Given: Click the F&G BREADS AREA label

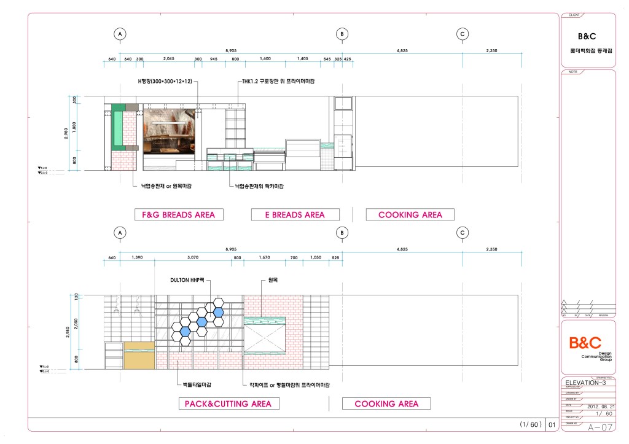Looking at the screenshot, I should (x=179, y=214).
